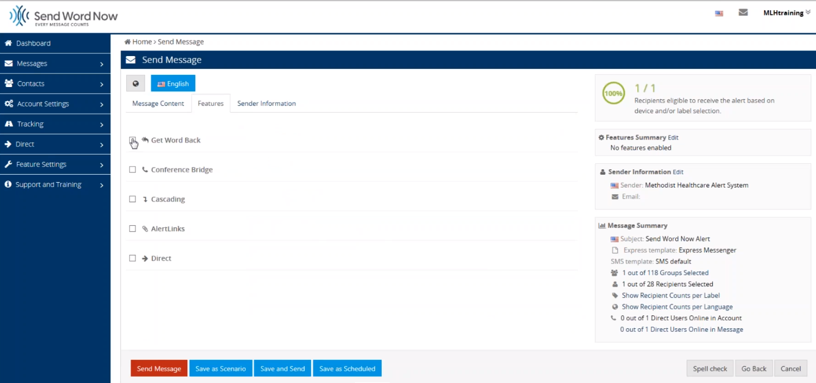Switch to the Sender Information tab
The image size is (816, 383).
[267, 104]
